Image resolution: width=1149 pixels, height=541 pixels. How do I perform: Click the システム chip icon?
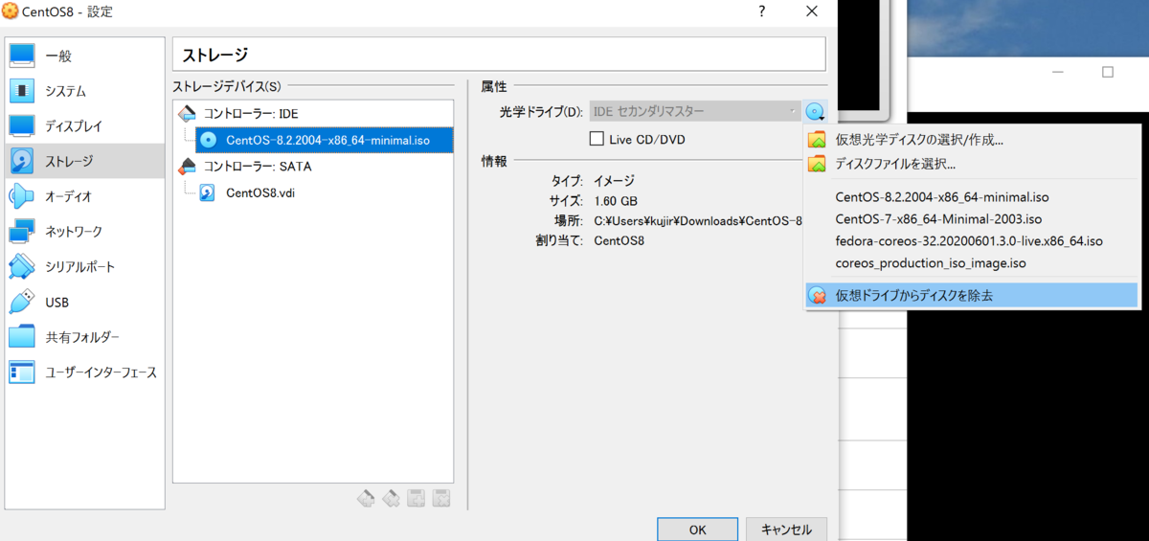(x=22, y=91)
